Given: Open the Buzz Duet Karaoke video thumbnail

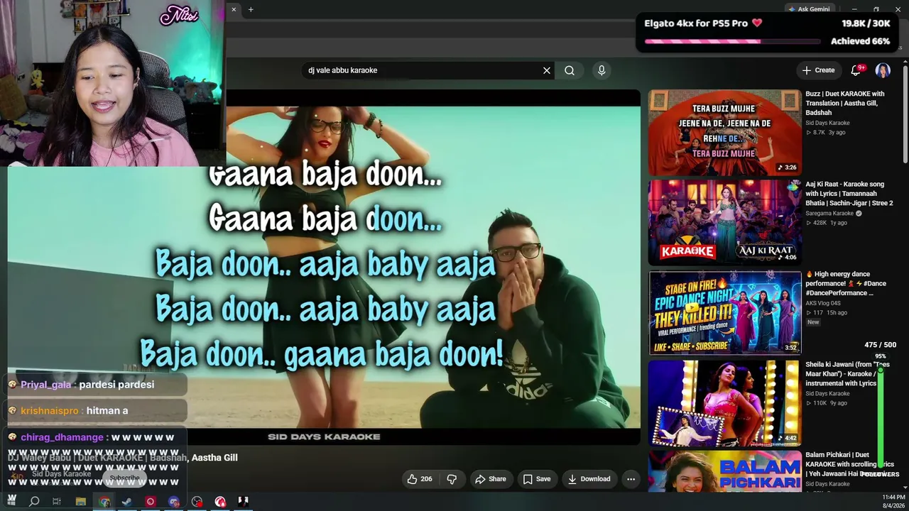Looking at the screenshot, I should 725,133.
